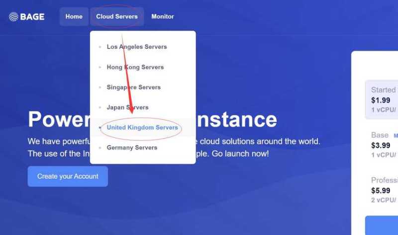This screenshot has width=398, height=235.
Task: Click the bullet beside Germany Servers
Action: click(x=100, y=148)
